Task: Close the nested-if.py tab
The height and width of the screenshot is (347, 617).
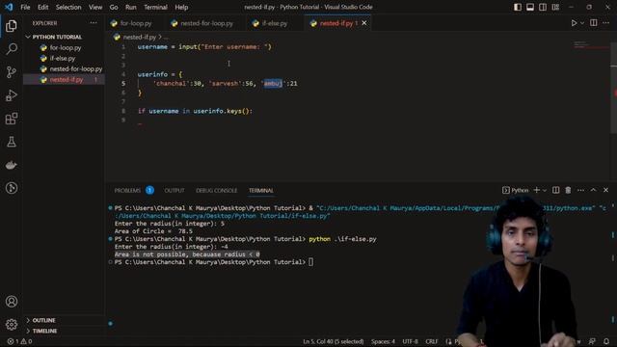Action: pos(364,23)
